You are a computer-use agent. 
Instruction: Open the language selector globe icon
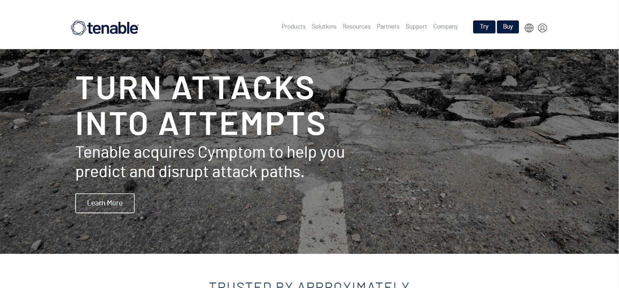point(529,28)
